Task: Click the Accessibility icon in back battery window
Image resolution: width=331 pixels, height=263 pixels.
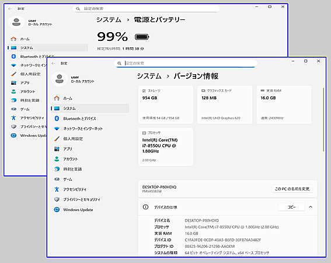Action: (13, 117)
